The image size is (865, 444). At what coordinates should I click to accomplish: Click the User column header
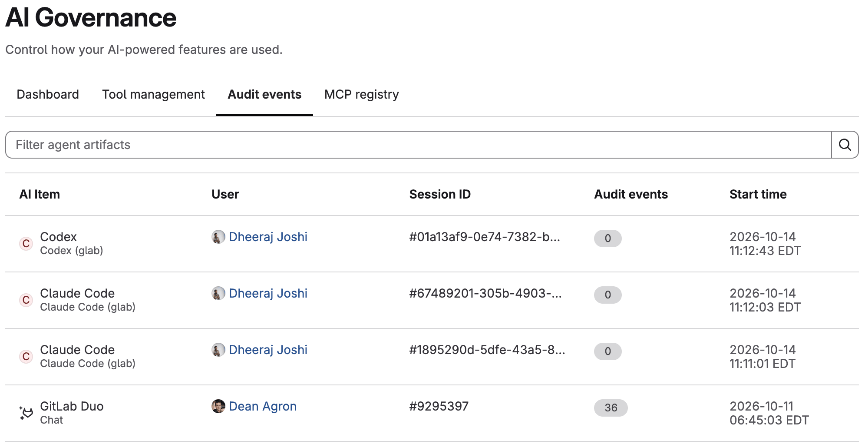pos(225,194)
